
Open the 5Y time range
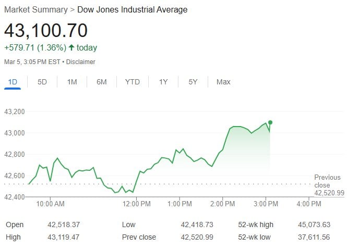tap(193, 82)
